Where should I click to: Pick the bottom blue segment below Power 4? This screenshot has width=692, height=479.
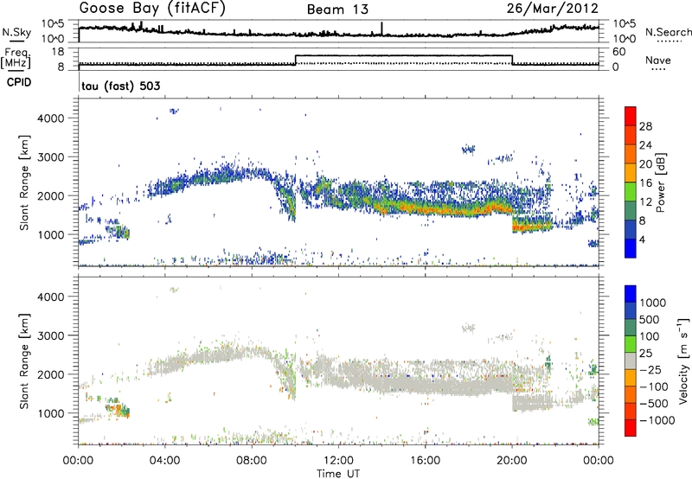[x=631, y=248]
